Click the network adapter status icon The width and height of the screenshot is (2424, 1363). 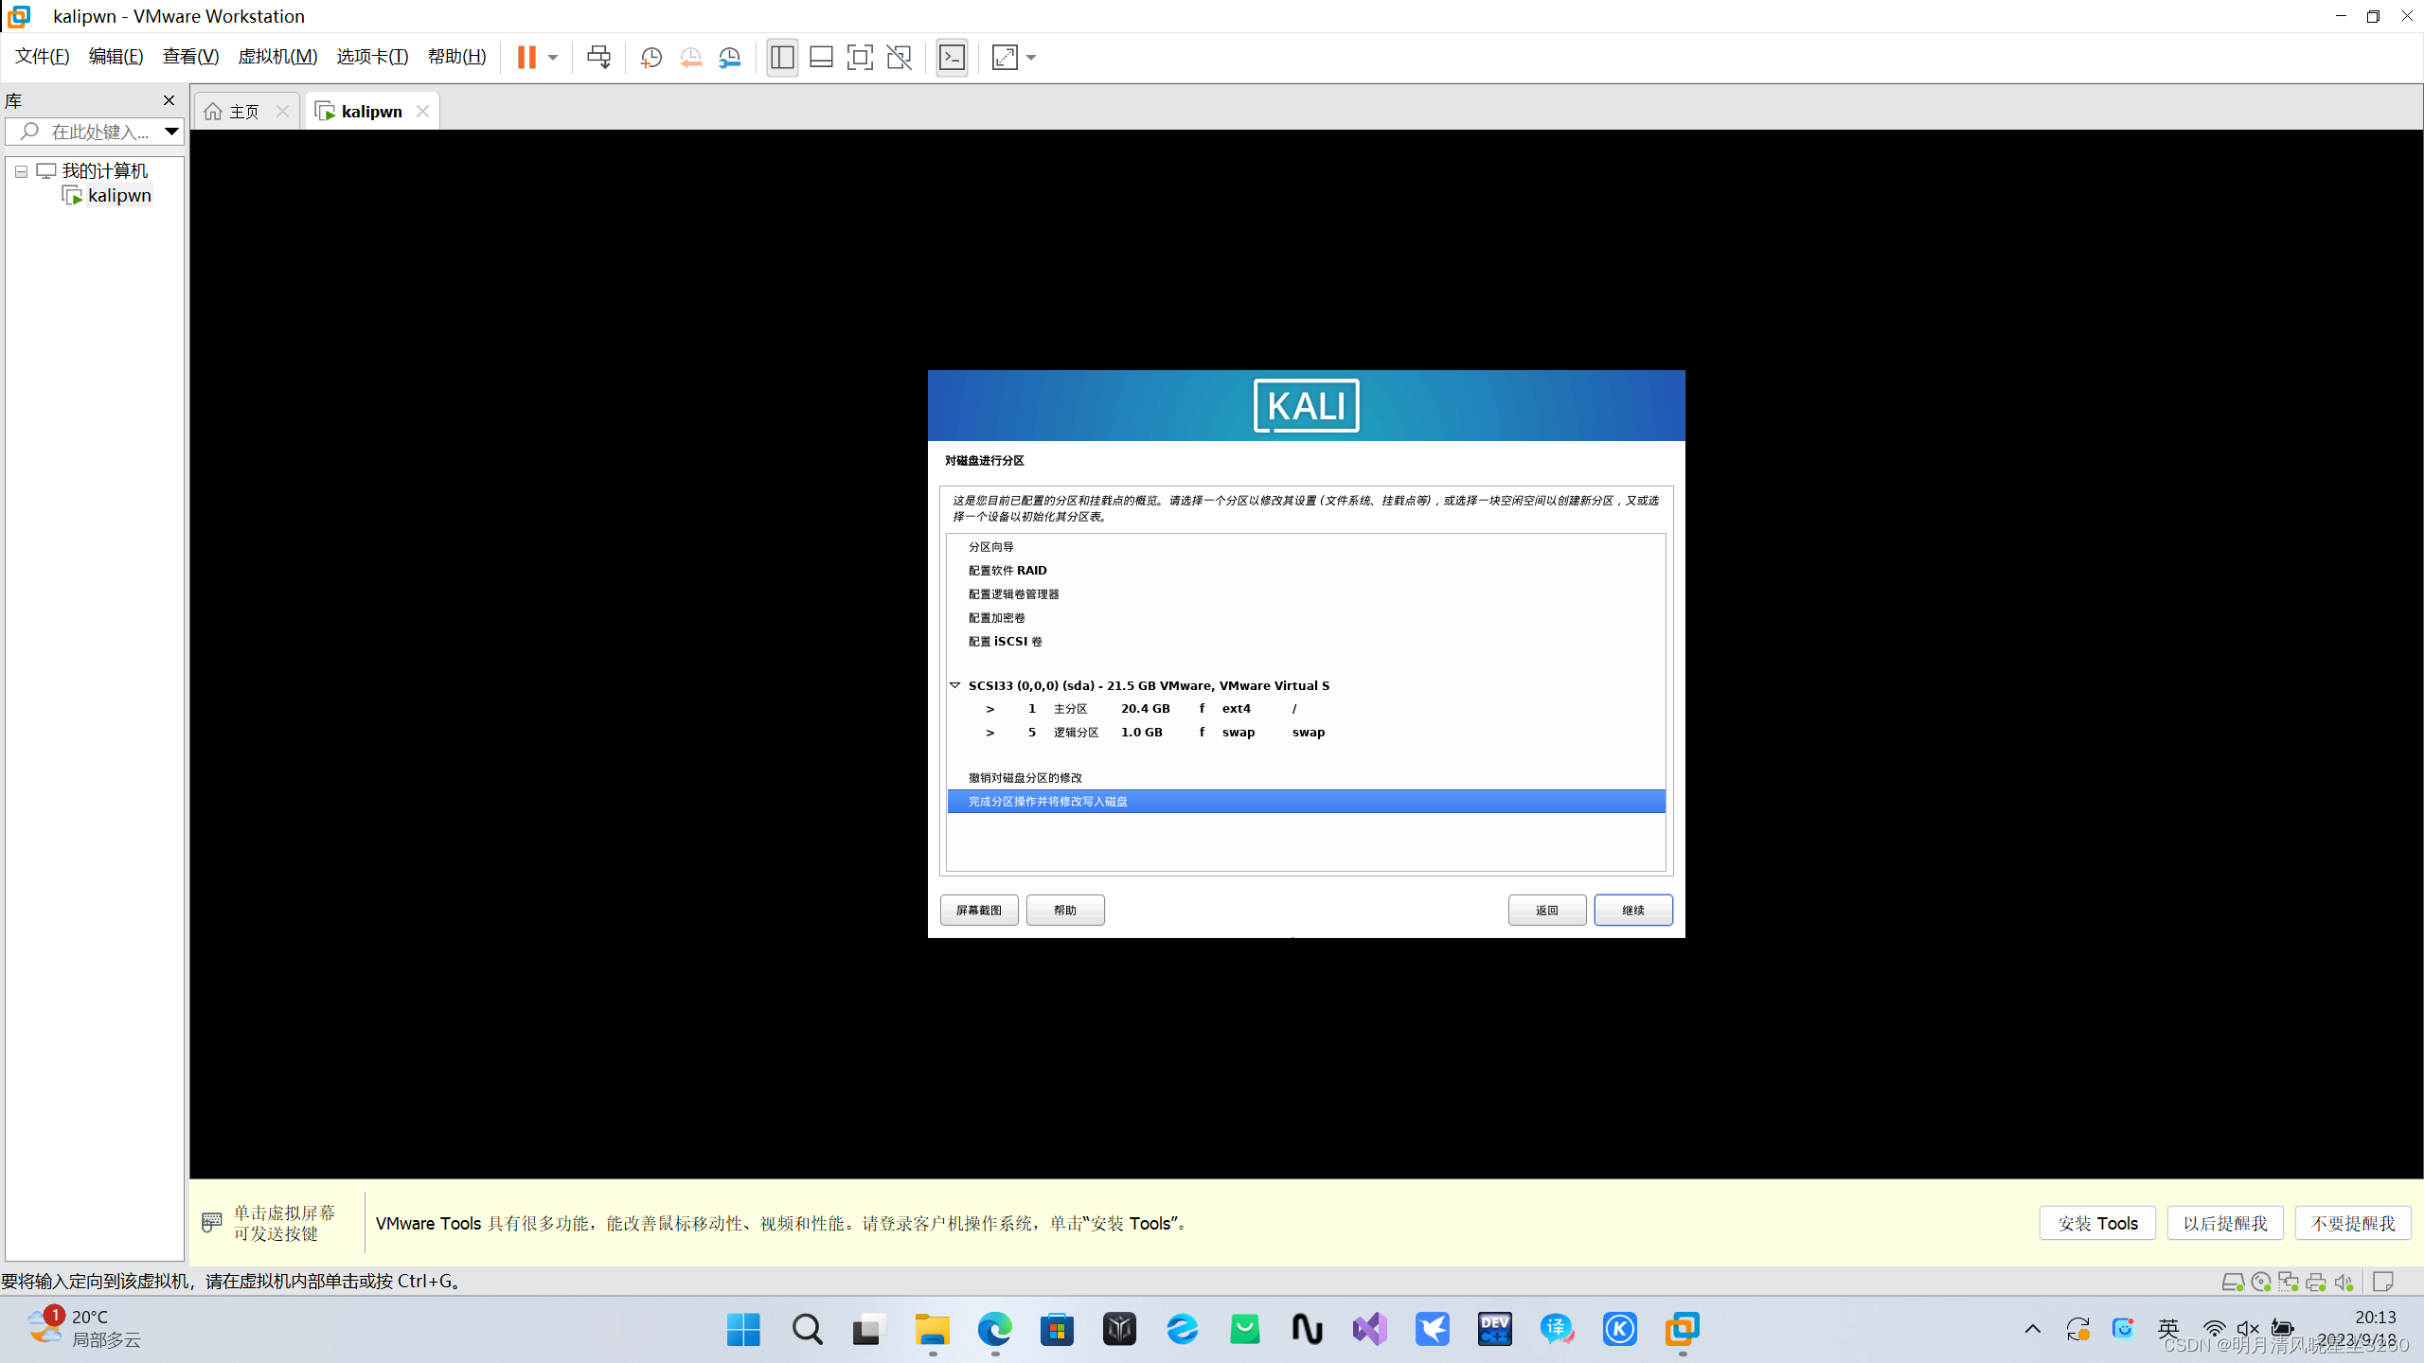pos(2289,1282)
